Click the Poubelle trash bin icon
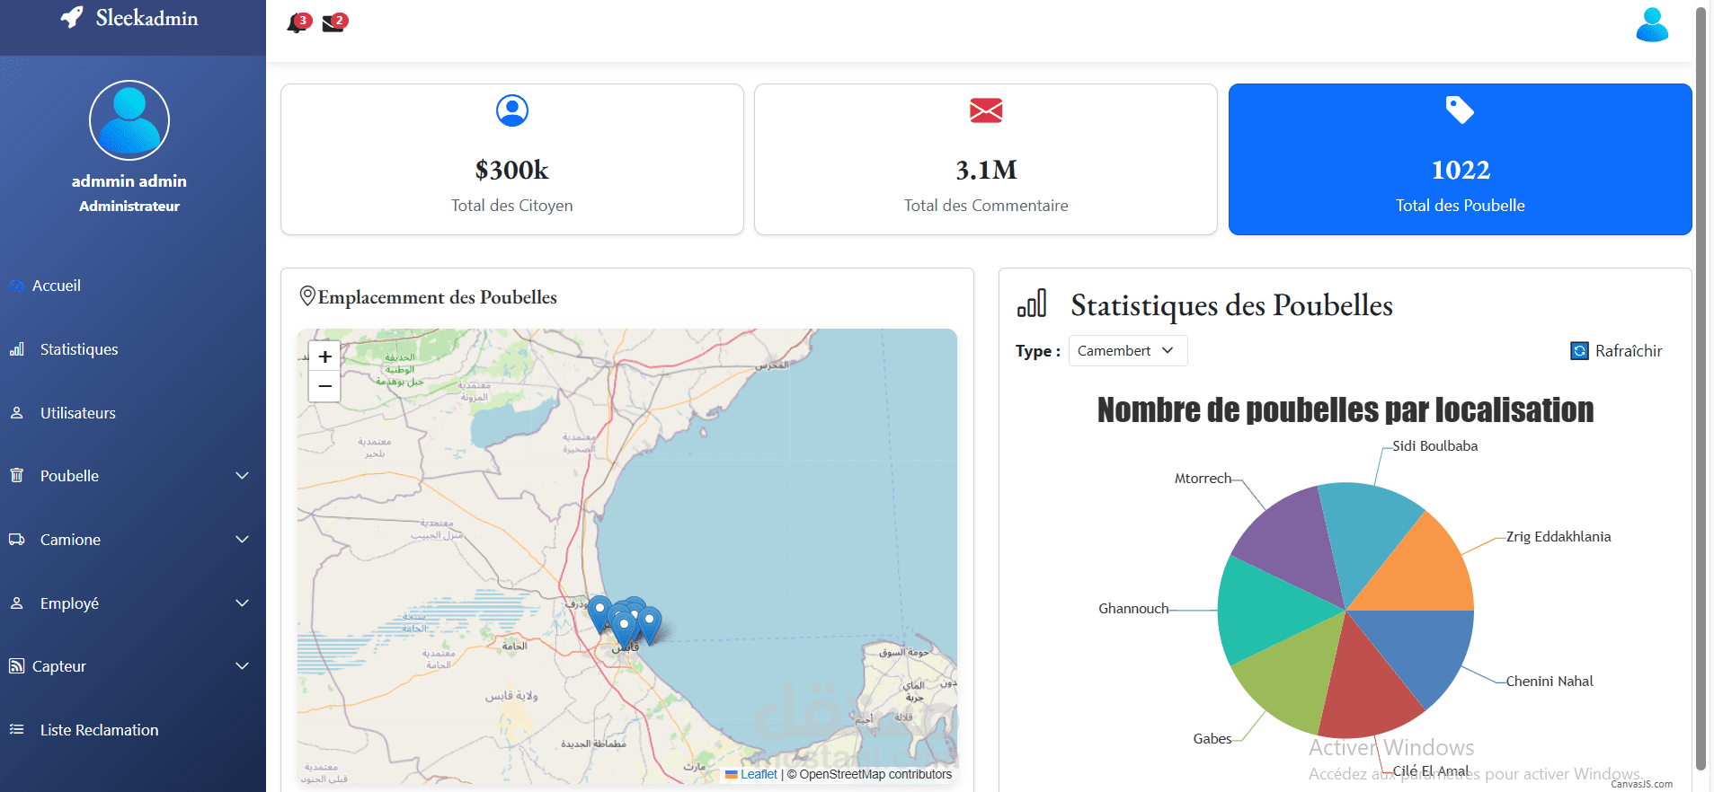Screen dimensions: 1714x792 17,476
